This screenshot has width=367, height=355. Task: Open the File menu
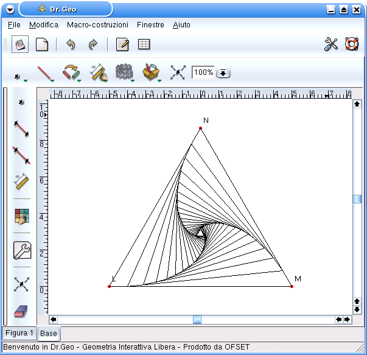pos(14,25)
